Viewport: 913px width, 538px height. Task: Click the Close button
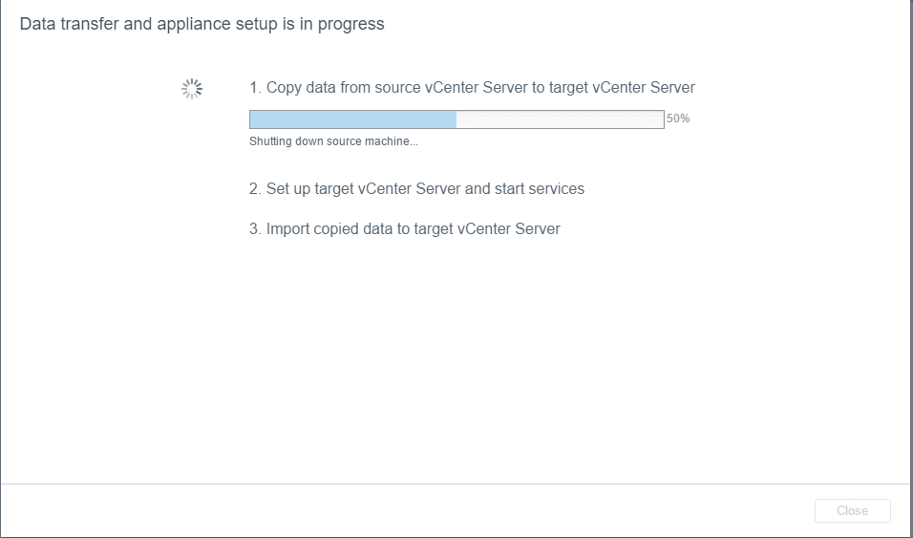click(852, 510)
